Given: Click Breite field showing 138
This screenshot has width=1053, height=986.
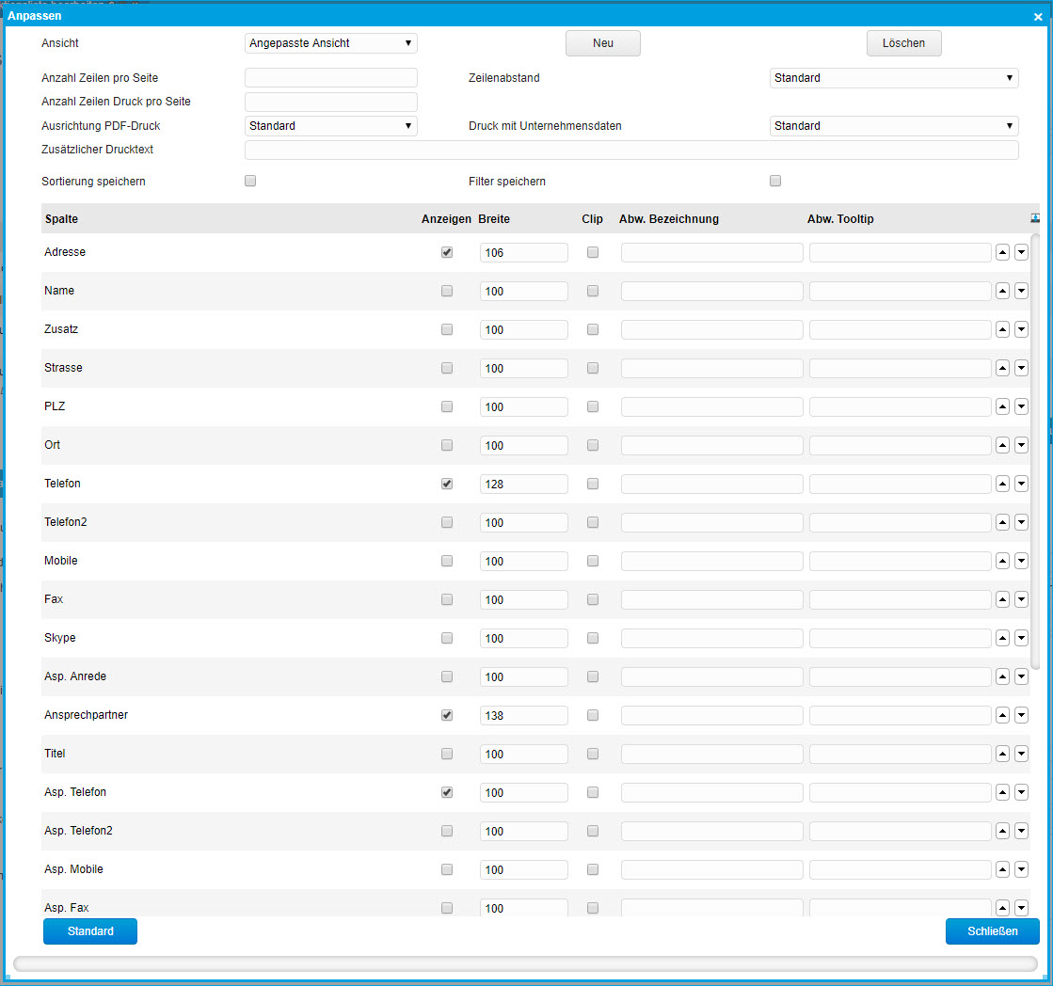Looking at the screenshot, I should 524,715.
